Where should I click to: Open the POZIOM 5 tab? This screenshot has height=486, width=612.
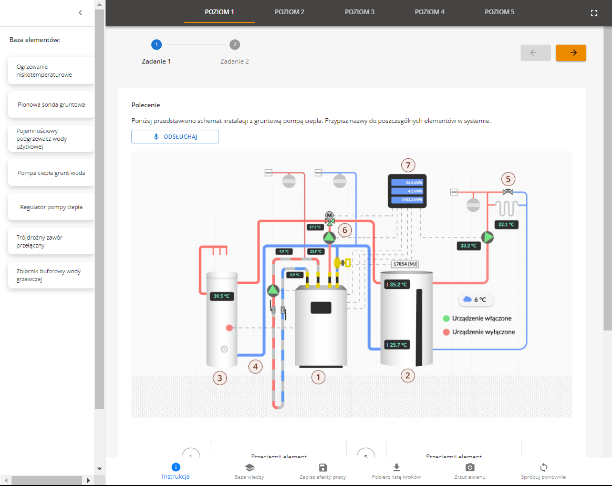tap(500, 12)
